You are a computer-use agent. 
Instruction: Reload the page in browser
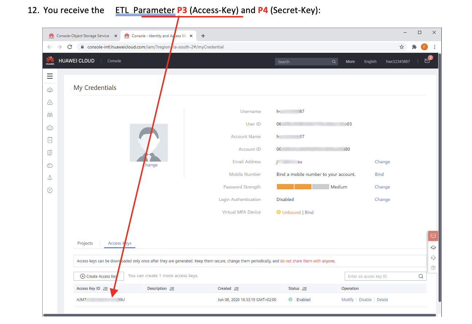coord(70,47)
